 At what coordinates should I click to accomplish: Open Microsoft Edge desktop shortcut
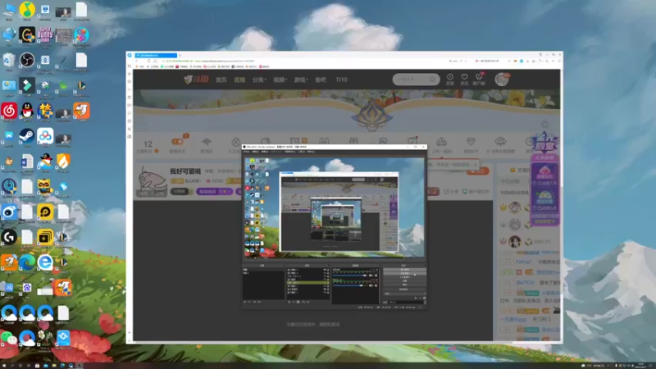click(x=27, y=262)
